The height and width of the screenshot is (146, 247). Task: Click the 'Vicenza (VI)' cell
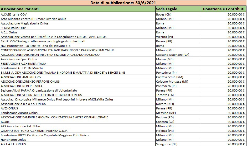click(178, 37)
